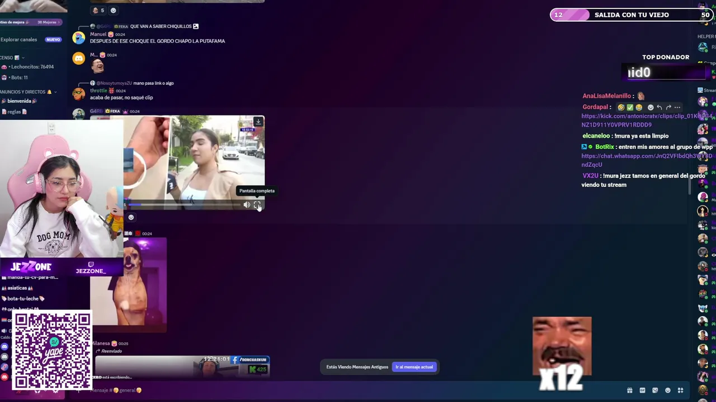Forward Gordapal's message with the forward arrow
Screen dimensions: 716x402
668,107
